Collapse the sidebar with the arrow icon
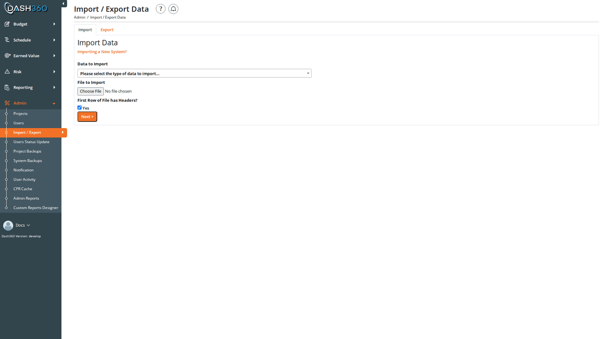Viewport: 602px width, 339px height. point(63,3)
